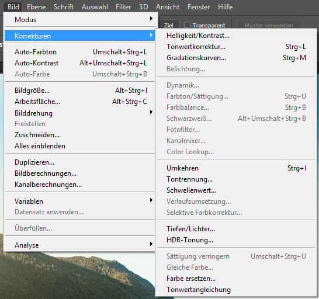Enable the Transparent checkbox

point(187,25)
